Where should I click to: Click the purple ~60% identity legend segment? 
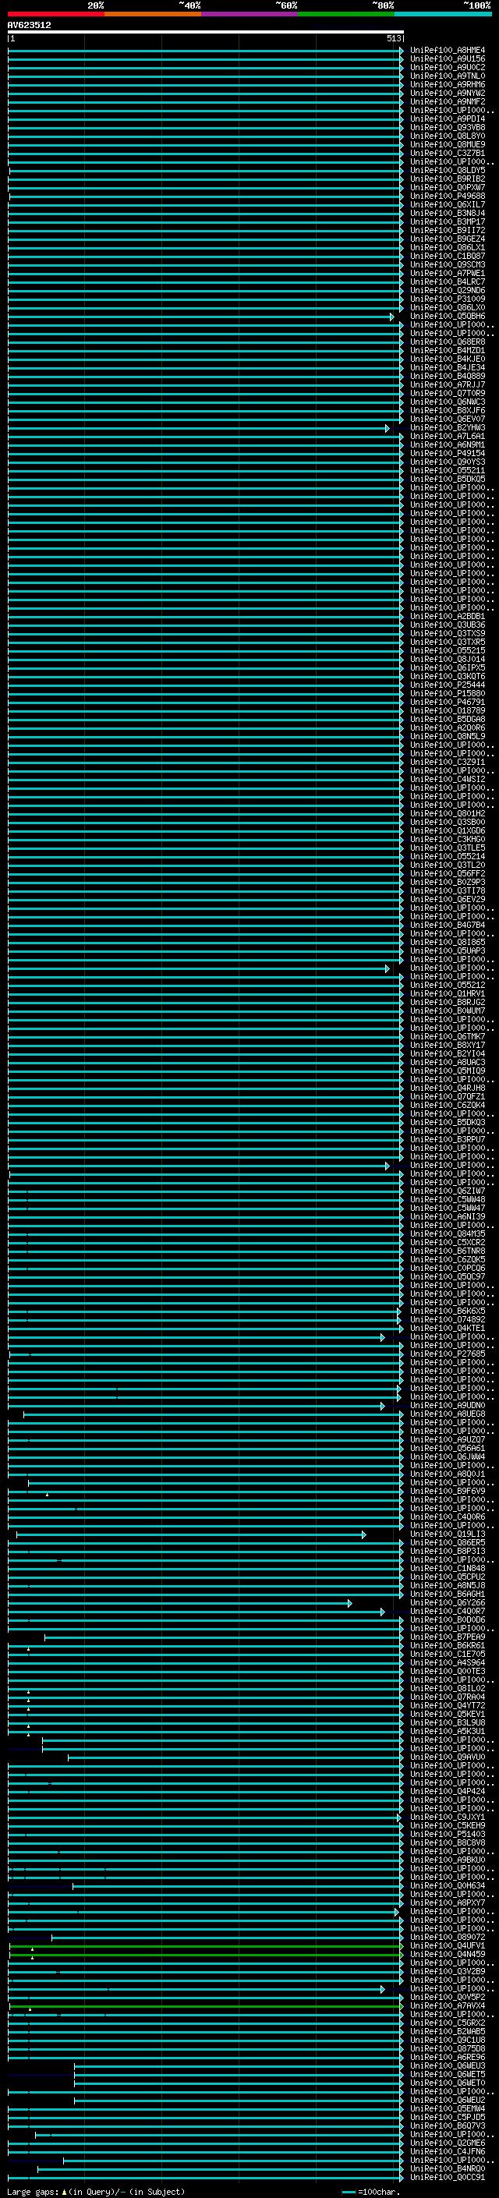[x=249, y=15]
